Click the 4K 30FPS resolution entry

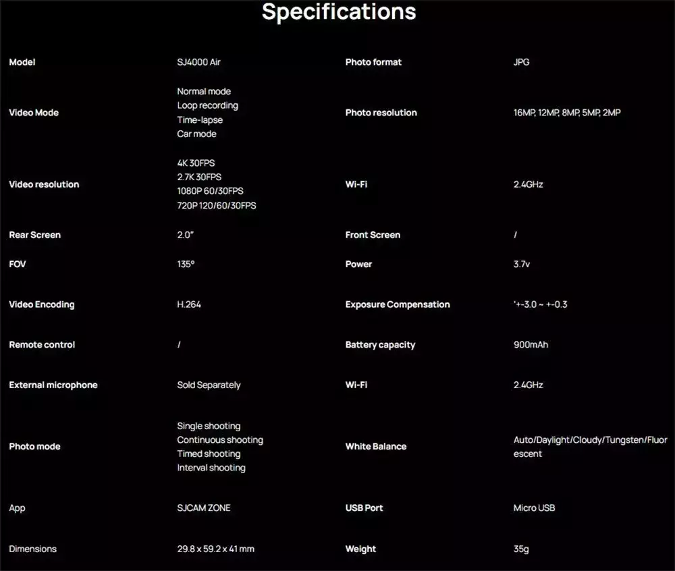[196, 163]
